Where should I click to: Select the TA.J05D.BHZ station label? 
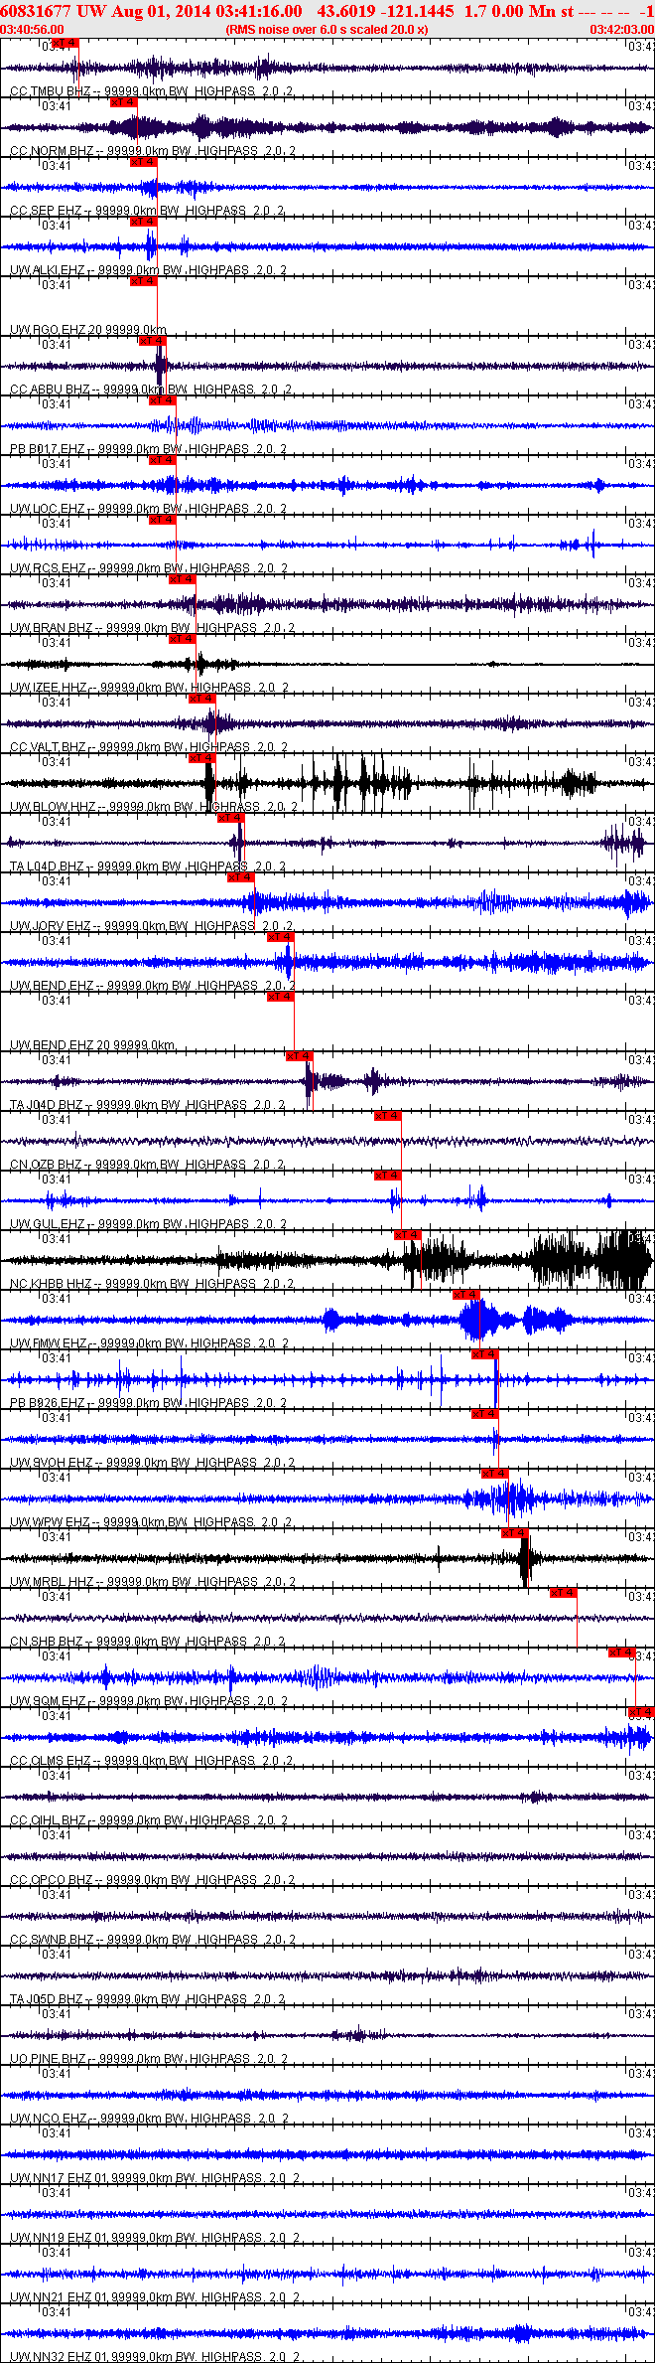(148, 1999)
